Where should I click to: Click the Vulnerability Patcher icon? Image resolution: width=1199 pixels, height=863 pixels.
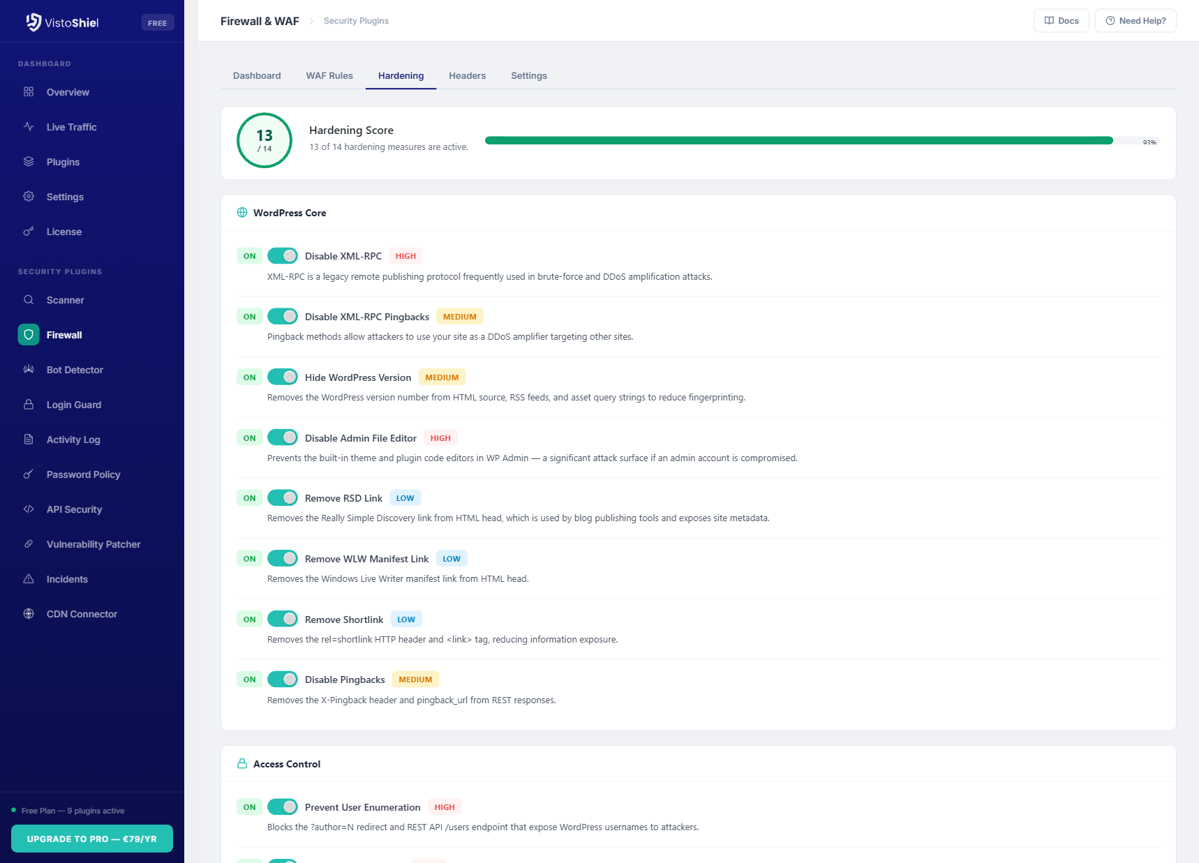29,543
